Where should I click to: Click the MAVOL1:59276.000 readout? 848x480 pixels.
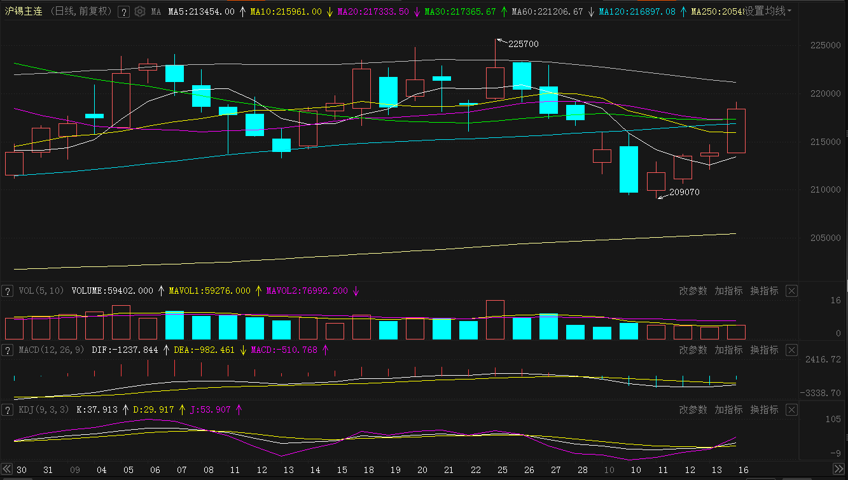[x=209, y=291]
